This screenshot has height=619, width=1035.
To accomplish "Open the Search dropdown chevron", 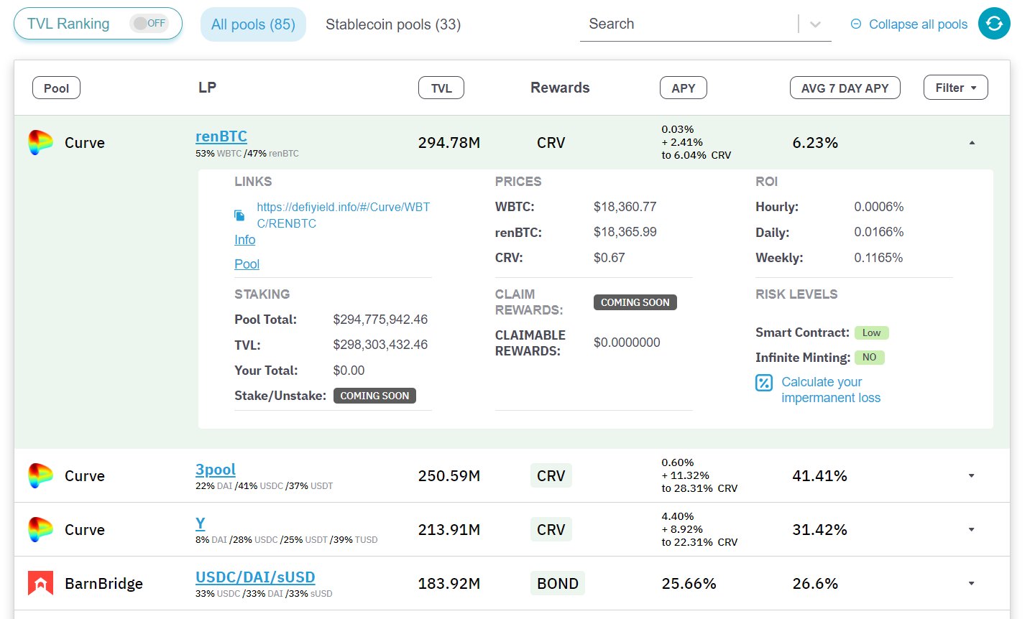I will click(815, 24).
